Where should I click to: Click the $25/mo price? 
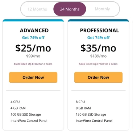(33, 48)
